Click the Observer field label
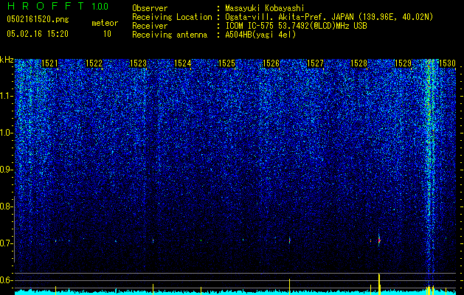Viewport: 464px width, 295px height. (x=150, y=8)
